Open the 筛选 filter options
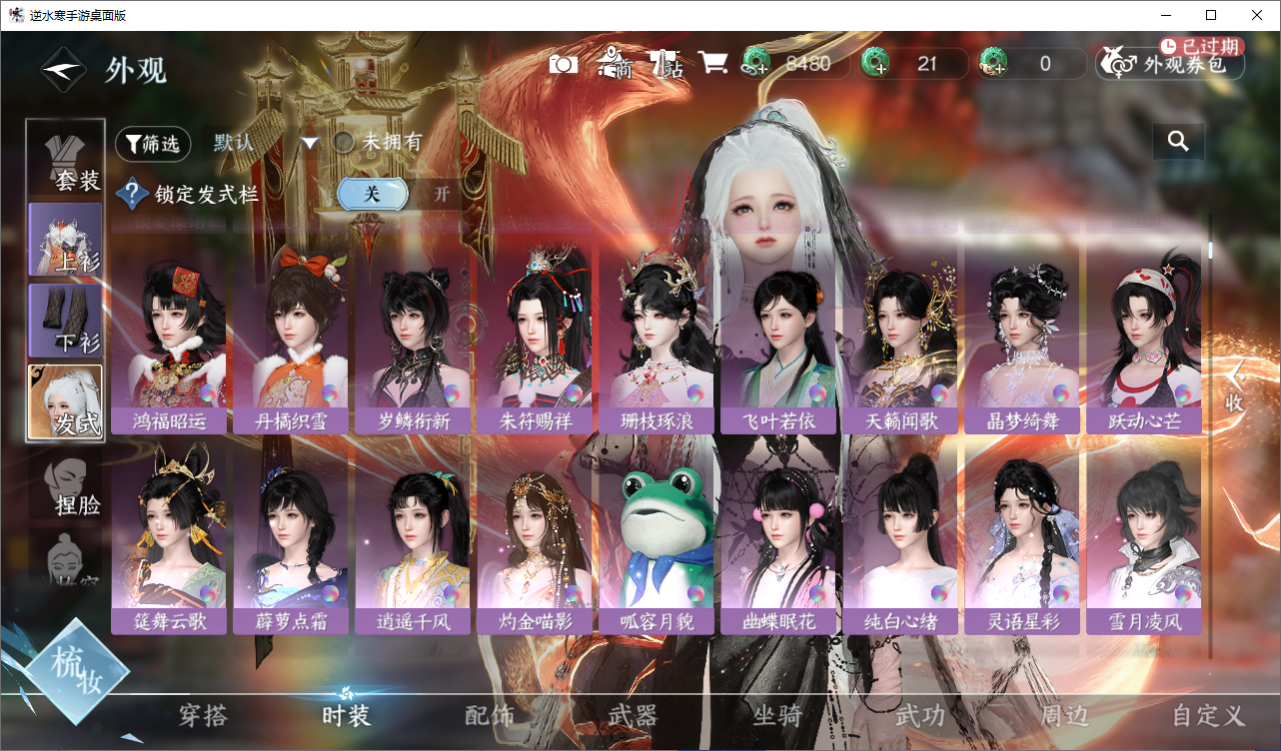Screen dimensions: 1281x751 pos(153,144)
